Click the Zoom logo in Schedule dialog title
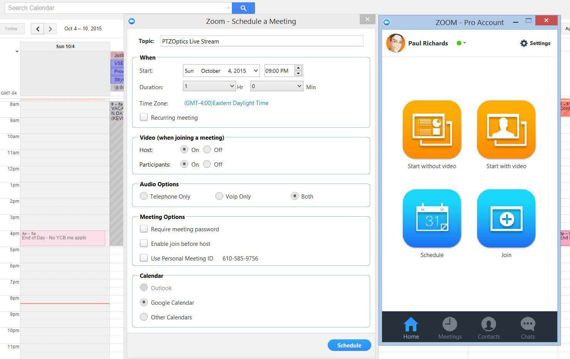Image resolution: width=570 pixels, height=359 pixels. coord(132,21)
